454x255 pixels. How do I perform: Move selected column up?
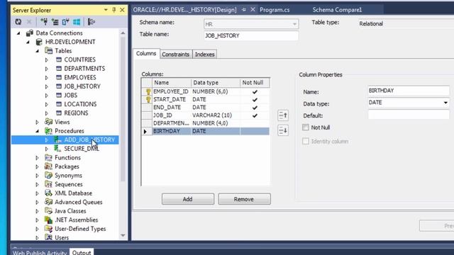[283, 115]
